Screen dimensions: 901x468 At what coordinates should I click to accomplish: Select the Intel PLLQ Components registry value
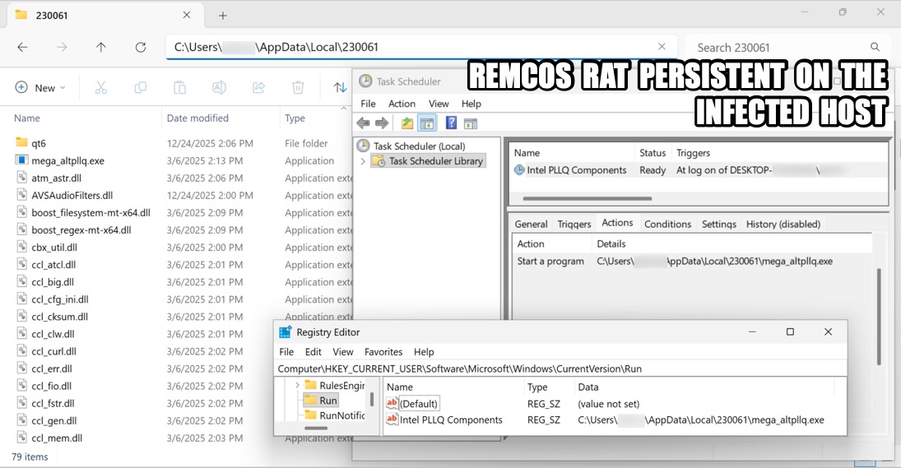tap(450, 420)
